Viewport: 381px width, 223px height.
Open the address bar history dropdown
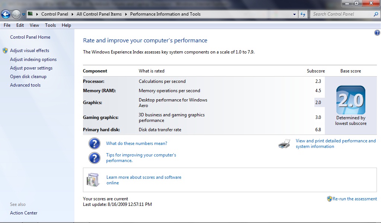point(295,14)
